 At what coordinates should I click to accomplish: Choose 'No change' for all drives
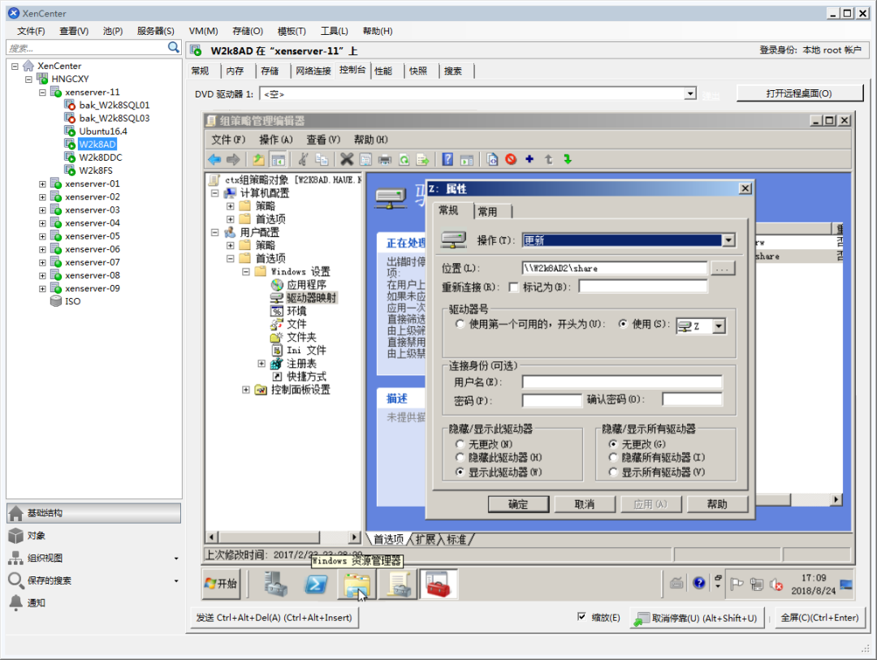pos(613,444)
